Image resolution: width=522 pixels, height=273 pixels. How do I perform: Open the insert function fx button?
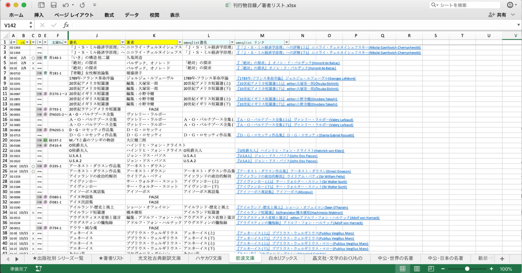click(x=66, y=25)
